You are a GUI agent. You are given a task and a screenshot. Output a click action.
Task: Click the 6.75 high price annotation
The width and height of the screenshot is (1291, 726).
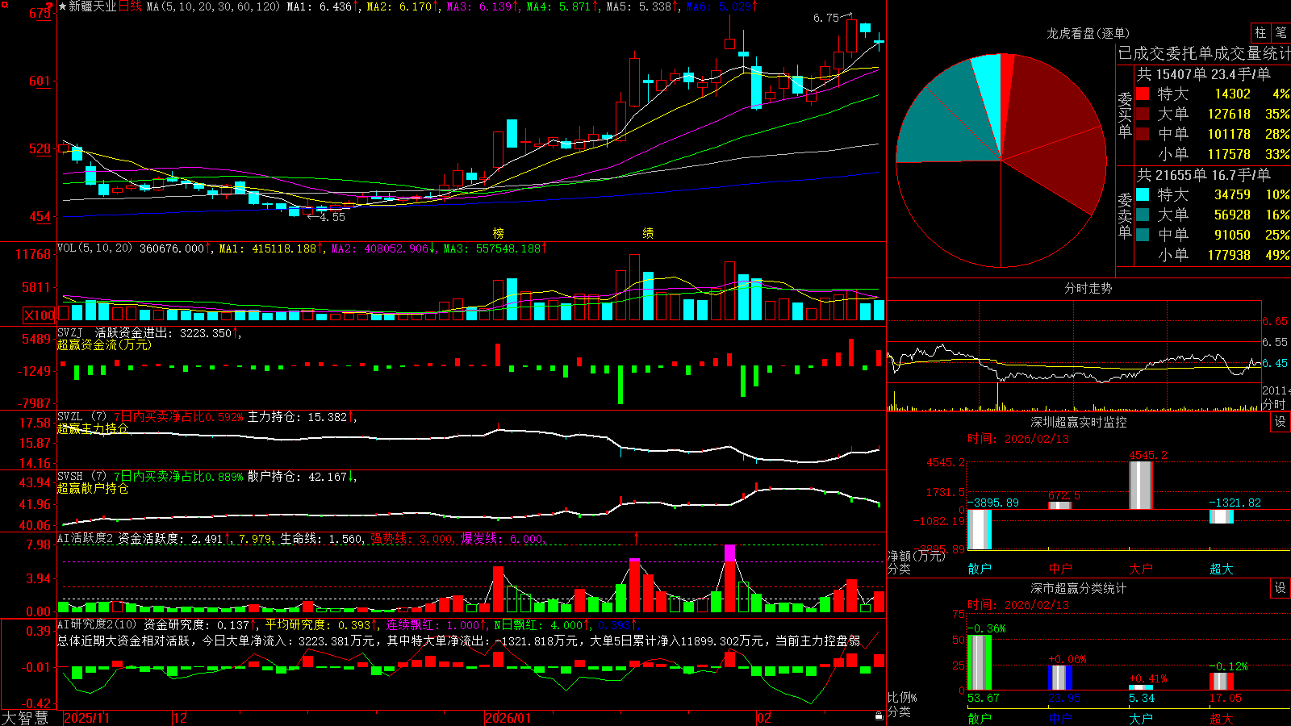point(826,18)
